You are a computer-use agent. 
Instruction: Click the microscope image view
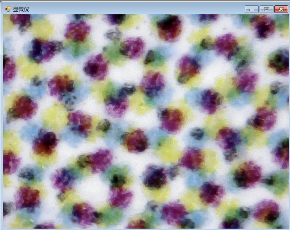[x=146, y=121]
